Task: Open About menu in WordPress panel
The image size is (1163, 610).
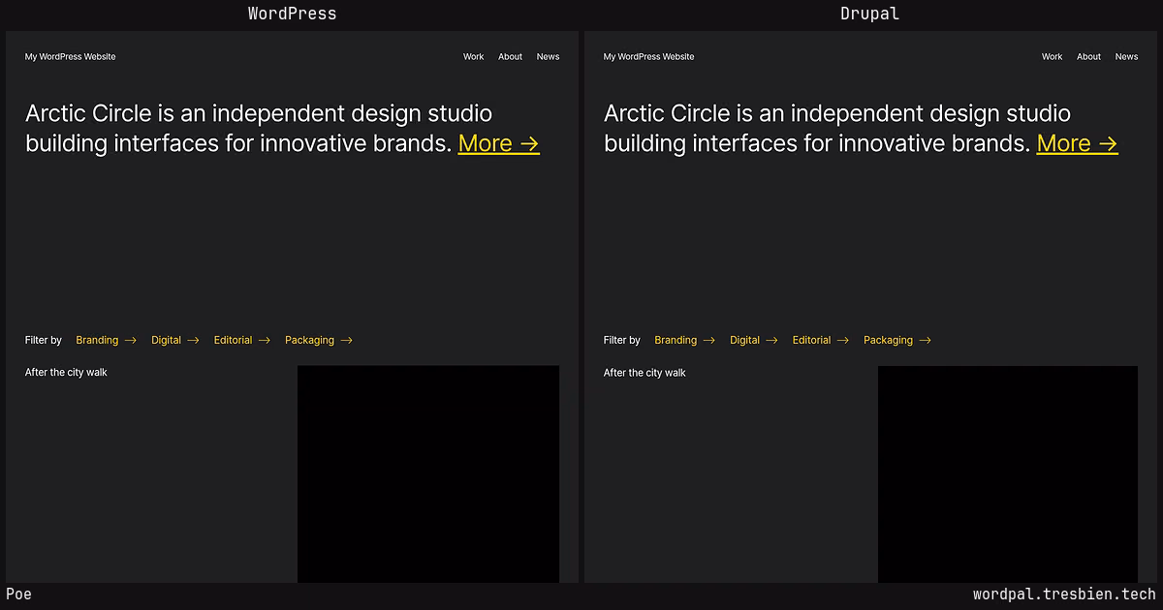Action: pos(510,57)
